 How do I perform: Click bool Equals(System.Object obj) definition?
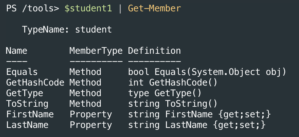(207, 72)
